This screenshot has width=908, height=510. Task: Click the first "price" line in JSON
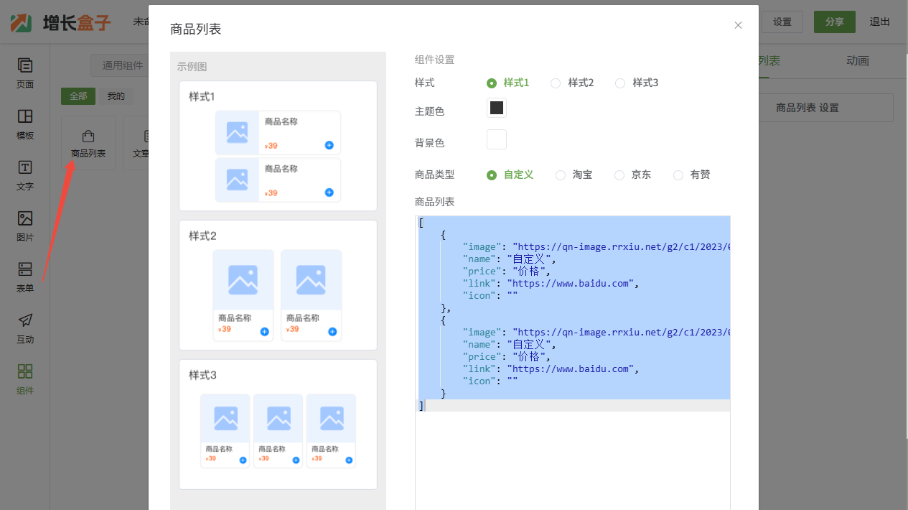(507, 271)
